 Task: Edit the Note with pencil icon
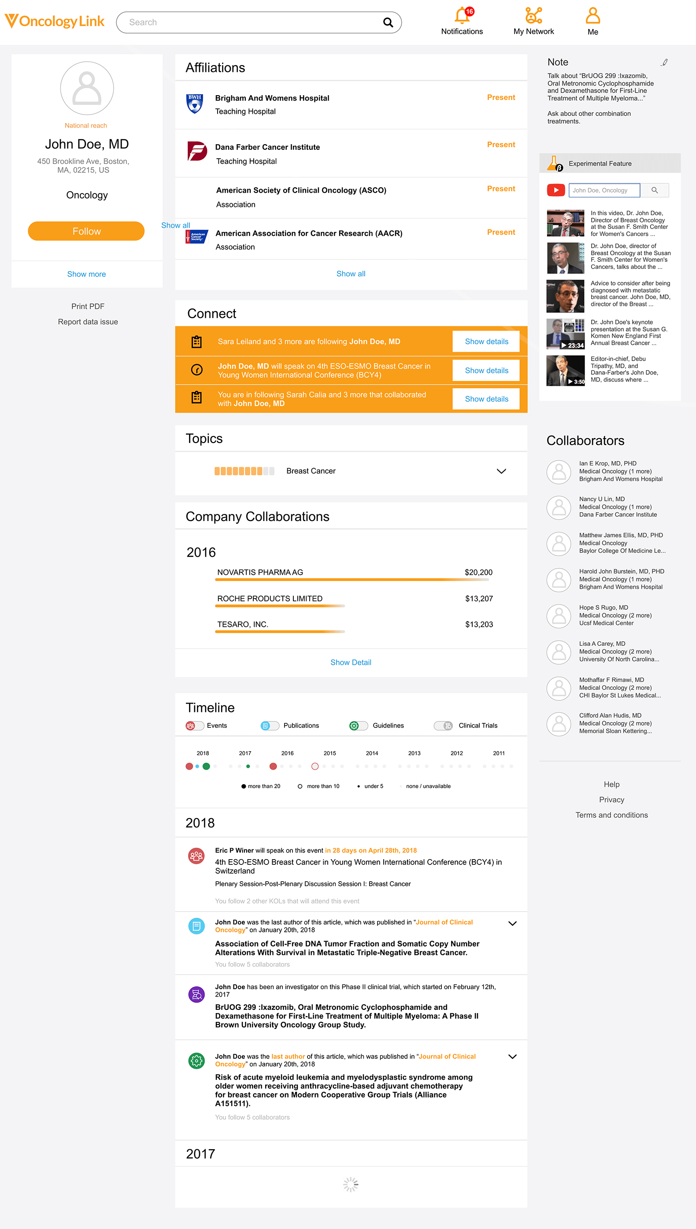664,63
